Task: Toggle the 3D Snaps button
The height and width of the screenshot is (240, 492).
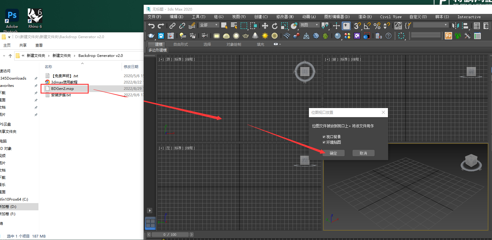Action: click(x=357, y=26)
